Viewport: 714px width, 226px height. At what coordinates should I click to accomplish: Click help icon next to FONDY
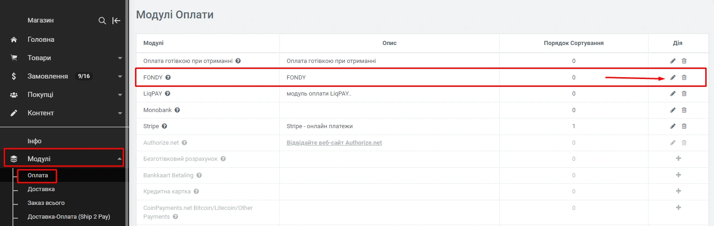coord(168,78)
